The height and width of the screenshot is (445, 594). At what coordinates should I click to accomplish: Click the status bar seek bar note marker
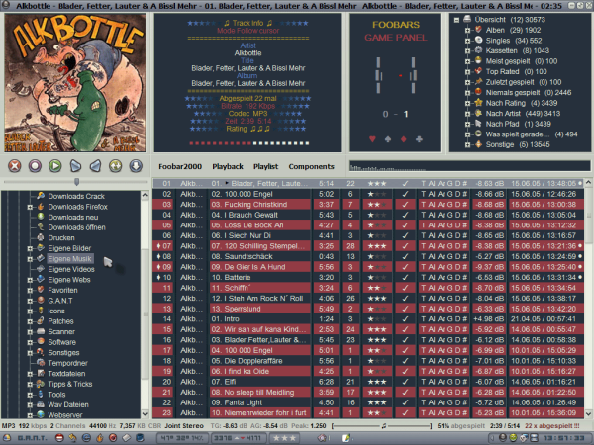pos(384,426)
